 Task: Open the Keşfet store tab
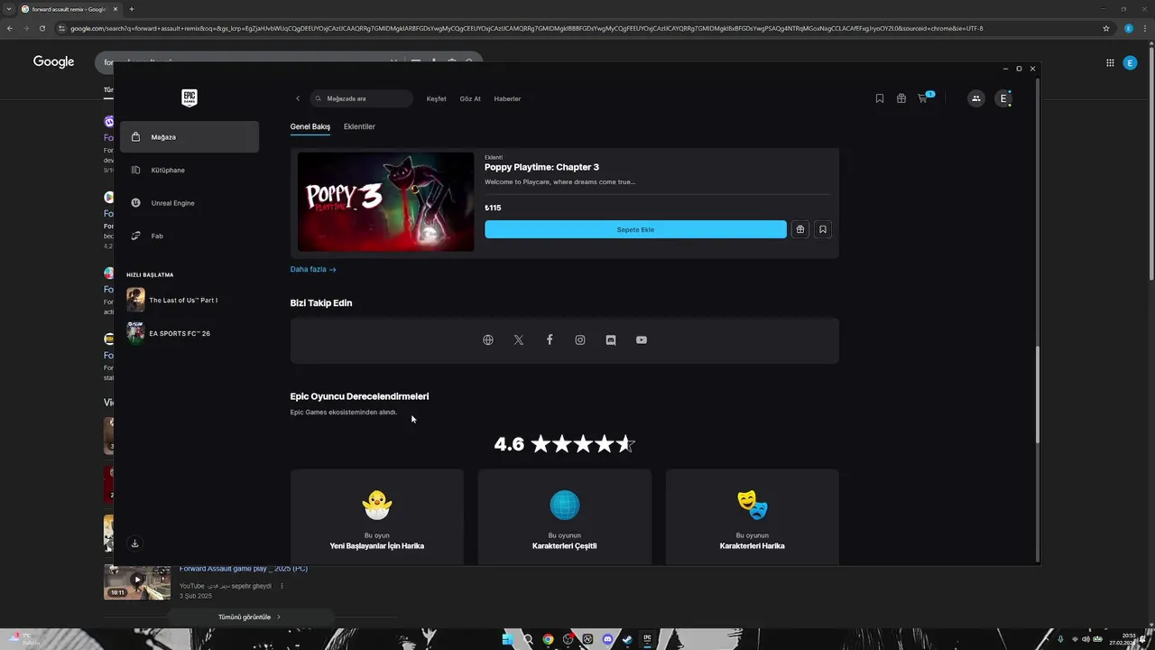pos(436,98)
